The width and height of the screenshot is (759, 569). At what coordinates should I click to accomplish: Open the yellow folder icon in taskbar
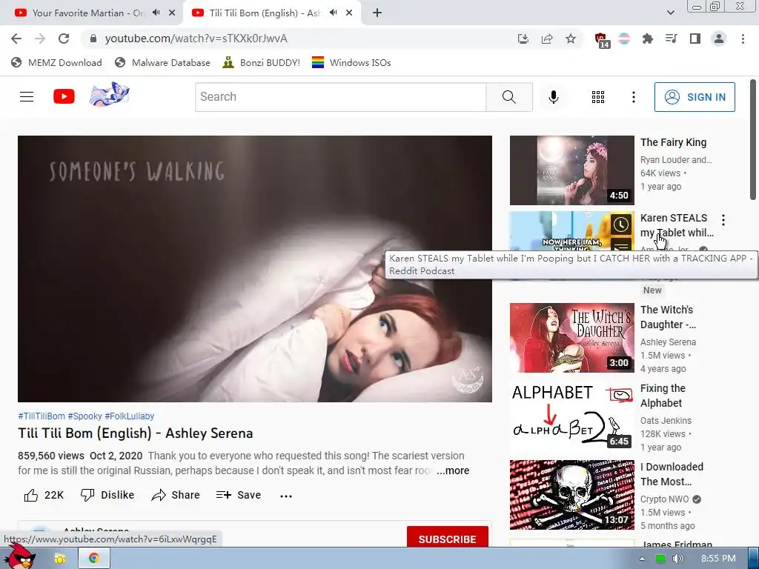point(60,559)
